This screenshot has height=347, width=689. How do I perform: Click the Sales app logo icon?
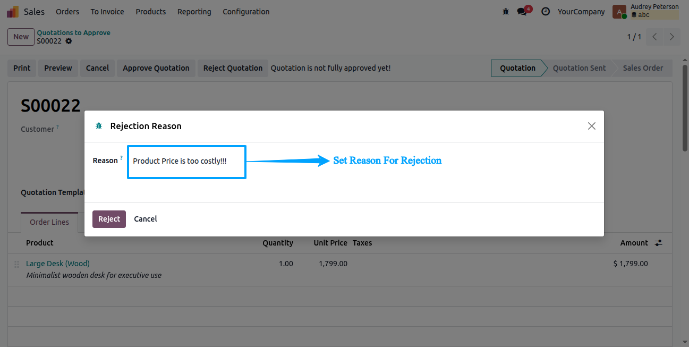[13, 12]
